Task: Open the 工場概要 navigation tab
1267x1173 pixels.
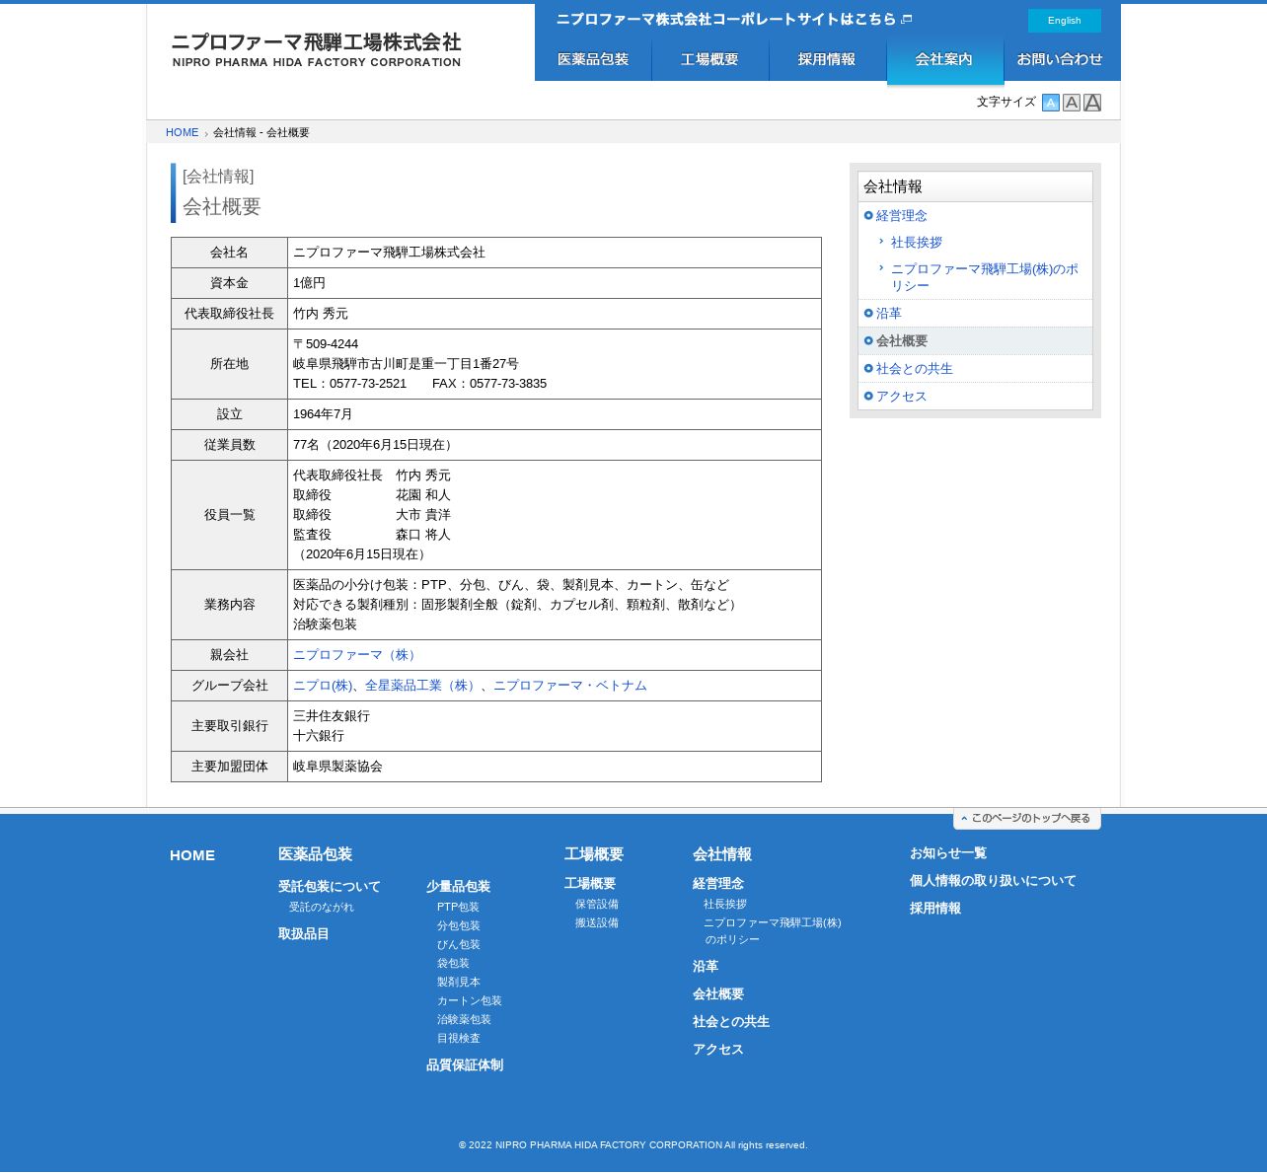Action: pyautogui.click(x=710, y=60)
